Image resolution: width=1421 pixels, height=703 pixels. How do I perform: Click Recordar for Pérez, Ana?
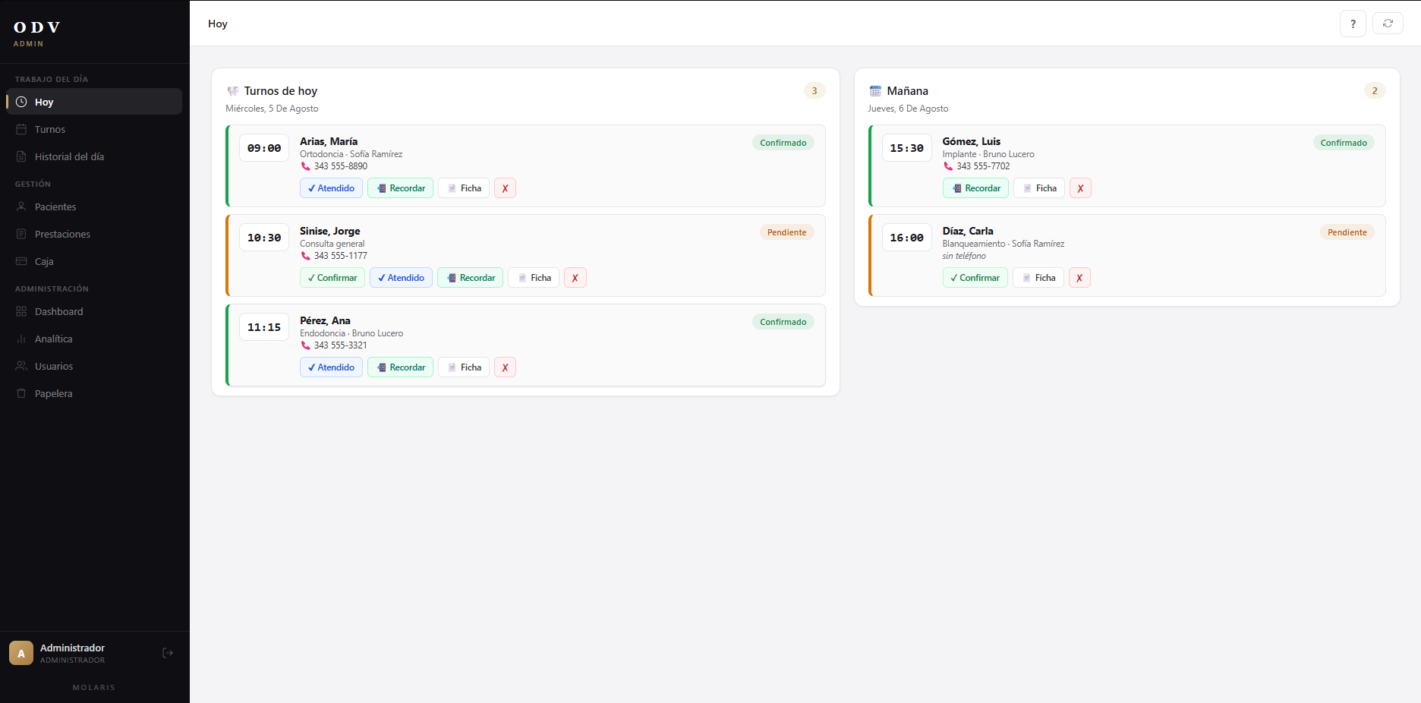pos(401,367)
